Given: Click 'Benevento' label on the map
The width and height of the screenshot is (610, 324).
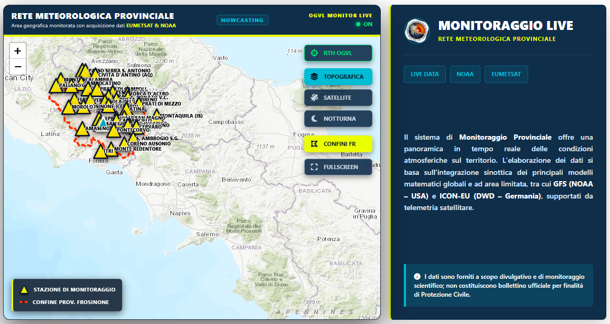Looking at the screenshot, I should click(237, 180).
